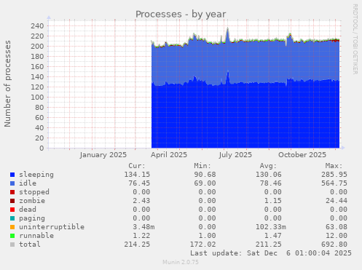Click the 'July 2025' axis label

point(235,155)
